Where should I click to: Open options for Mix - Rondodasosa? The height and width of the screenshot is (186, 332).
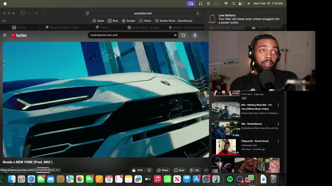coord(278,124)
